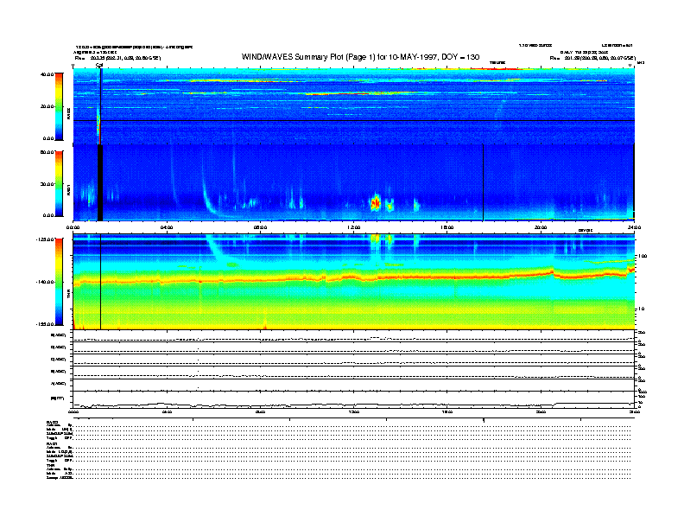Click the 24:00 time label under the 60.00-scale spectrogram
Image resolution: width=684 pixels, height=529 pixels.
pos(634,227)
